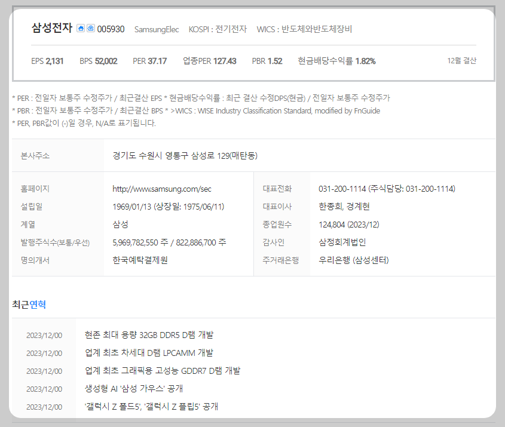Click the 홈페이지 row label
Image resolution: width=505 pixels, height=427 pixels.
(35, 189)
